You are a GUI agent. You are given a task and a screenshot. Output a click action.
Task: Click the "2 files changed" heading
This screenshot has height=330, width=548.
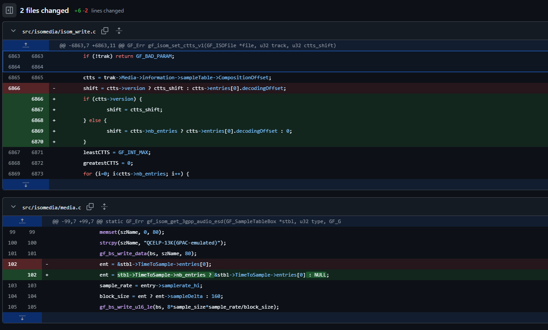(x=45, y=10)
